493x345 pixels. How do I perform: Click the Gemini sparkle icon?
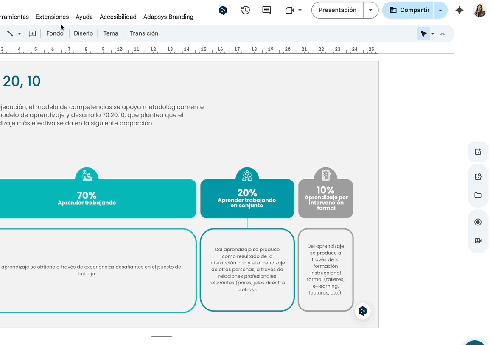(x=459, y=10)
